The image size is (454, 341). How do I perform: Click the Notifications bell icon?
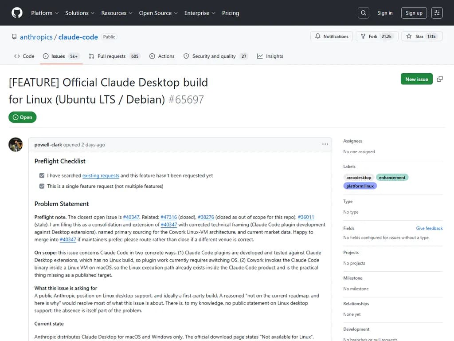tap(317, 36)
